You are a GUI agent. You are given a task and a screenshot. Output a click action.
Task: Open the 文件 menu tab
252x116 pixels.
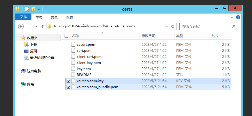pos(23,17)
